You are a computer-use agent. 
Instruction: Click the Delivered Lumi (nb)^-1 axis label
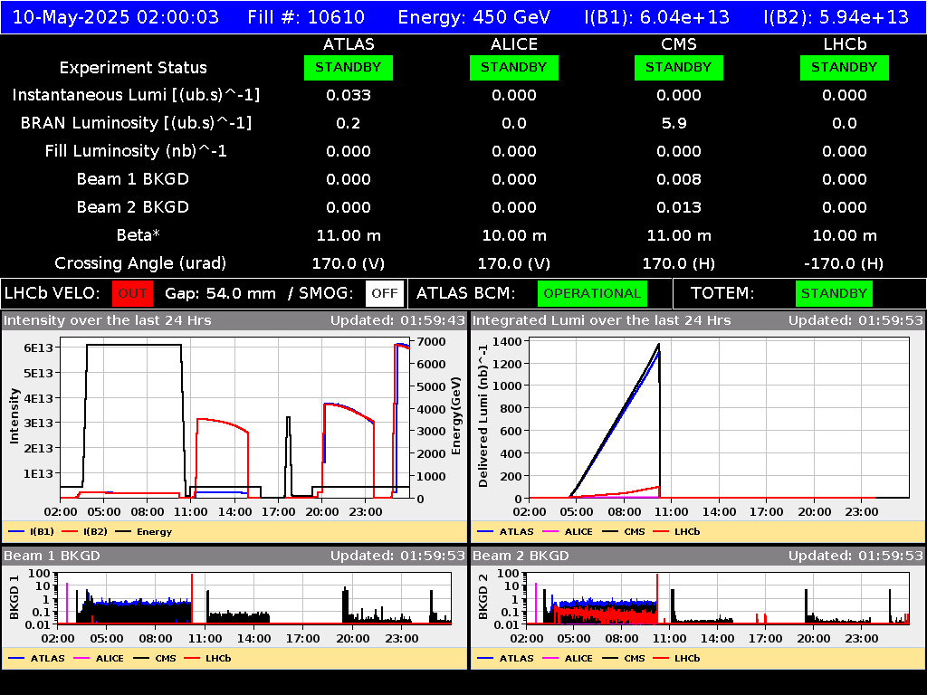[x=483, y=415]
